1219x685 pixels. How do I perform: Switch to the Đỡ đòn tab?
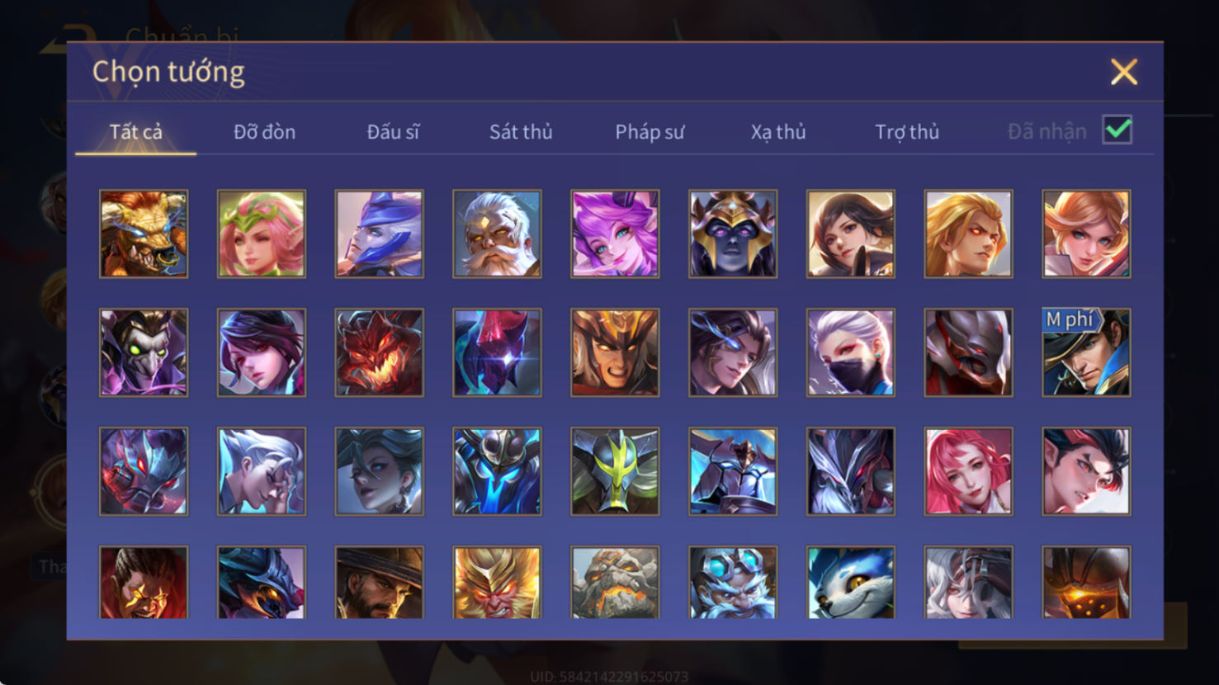(264, 132)
